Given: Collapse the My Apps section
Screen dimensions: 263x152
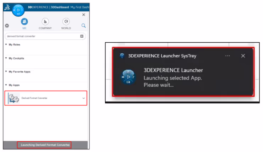Looking at the screenshot, I should pos(6,85).
